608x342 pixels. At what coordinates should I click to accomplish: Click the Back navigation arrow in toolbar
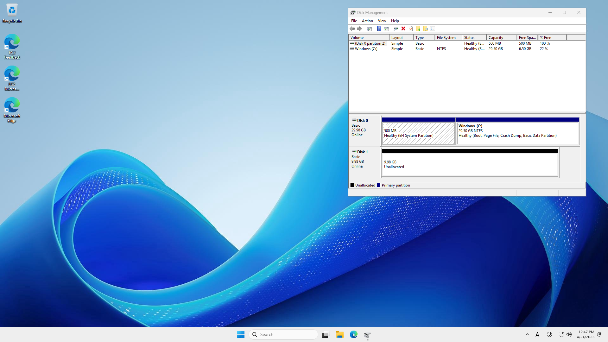click(x=352, y=28)
